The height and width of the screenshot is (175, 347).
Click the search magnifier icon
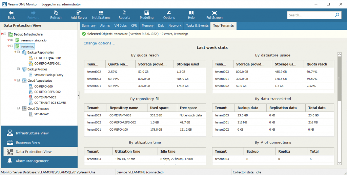tap(337, 15)
